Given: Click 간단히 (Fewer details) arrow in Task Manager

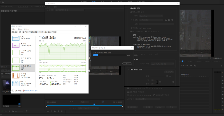Looking at the screenshot, I should click(x=13, y=91).
